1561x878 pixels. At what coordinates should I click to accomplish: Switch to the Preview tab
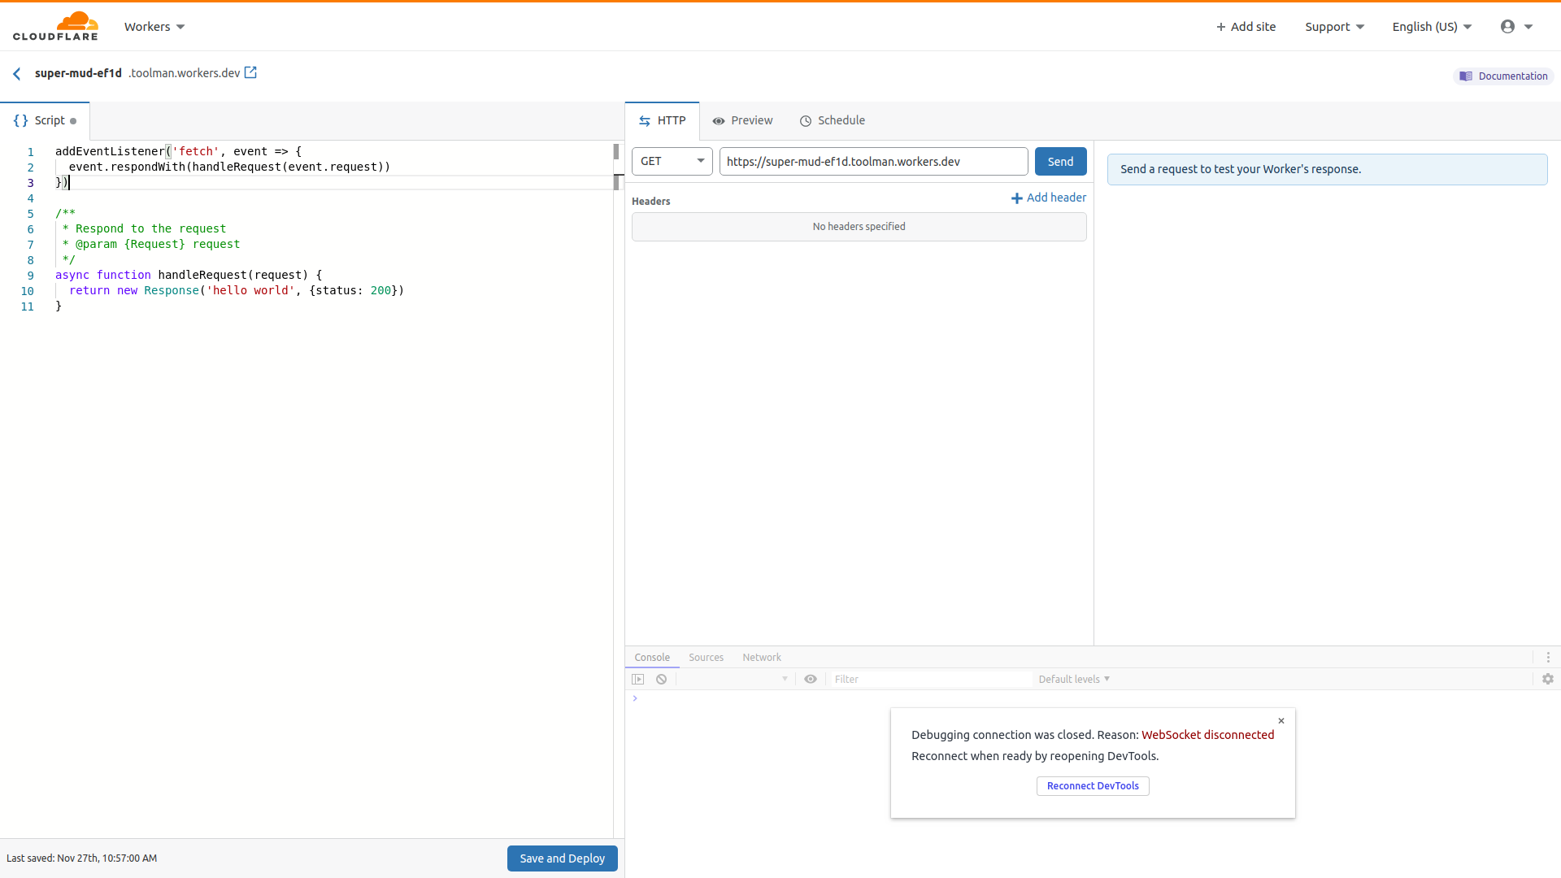[x=742, y=121]
